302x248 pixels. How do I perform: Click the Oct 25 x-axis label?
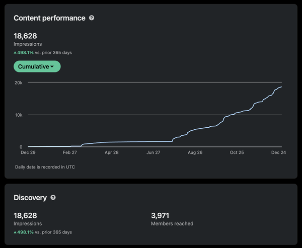pyautogui.click(x=237, y=152)
